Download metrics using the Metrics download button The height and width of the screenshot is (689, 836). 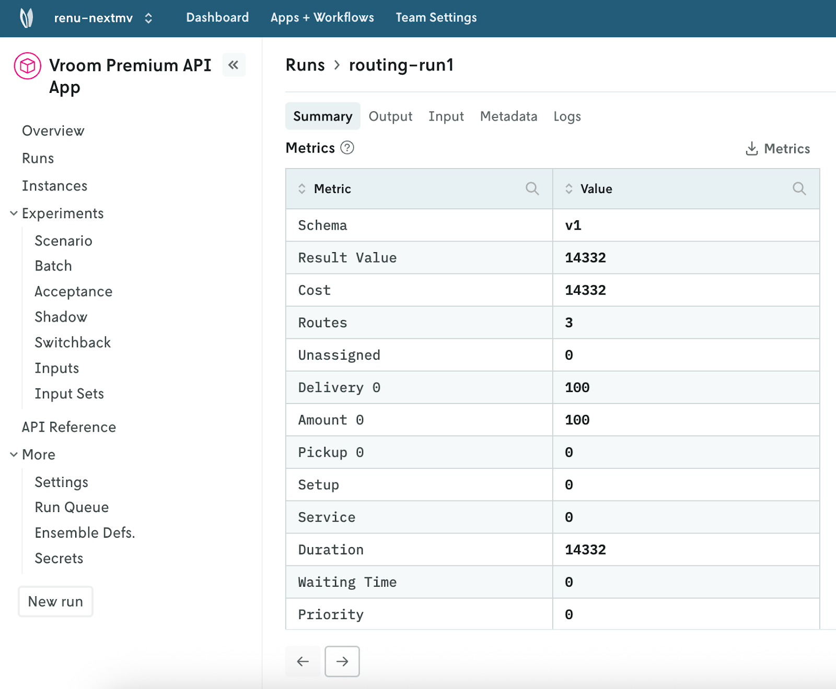coord(777,149)
